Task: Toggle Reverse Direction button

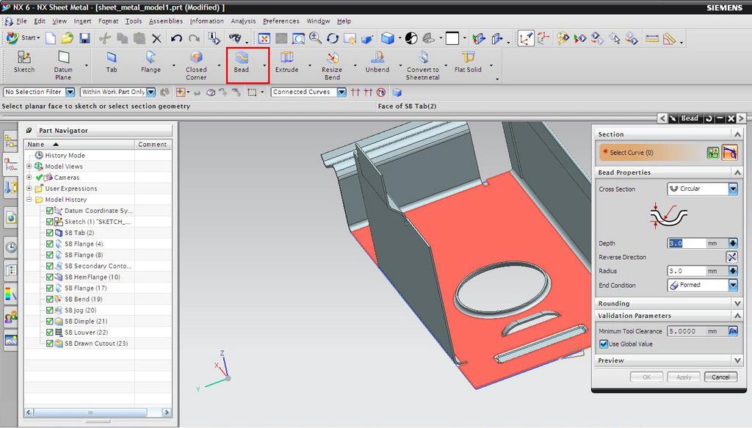Action: [x=732, y=257]
